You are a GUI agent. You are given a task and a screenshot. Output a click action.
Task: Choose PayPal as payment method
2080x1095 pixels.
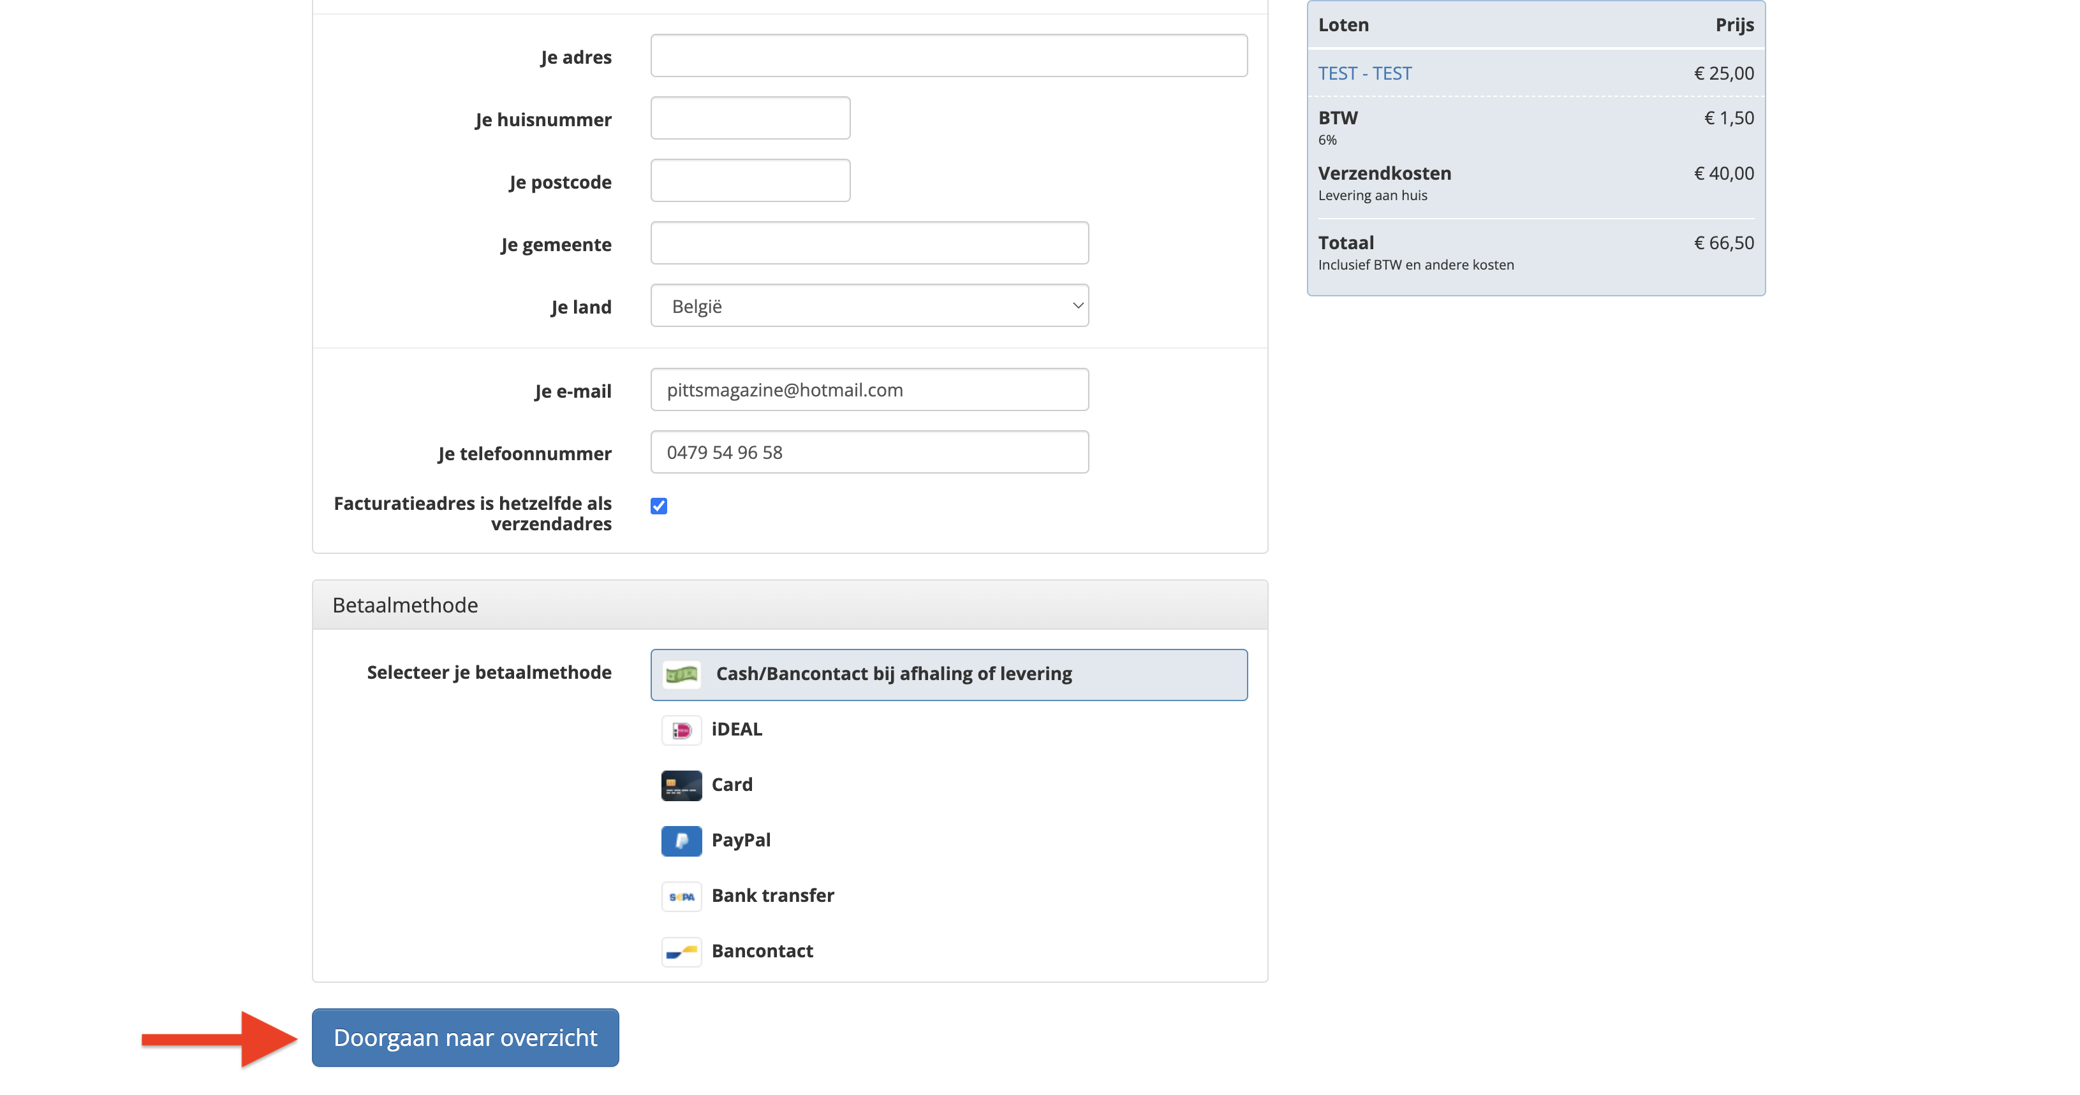[x=741, y=841]
